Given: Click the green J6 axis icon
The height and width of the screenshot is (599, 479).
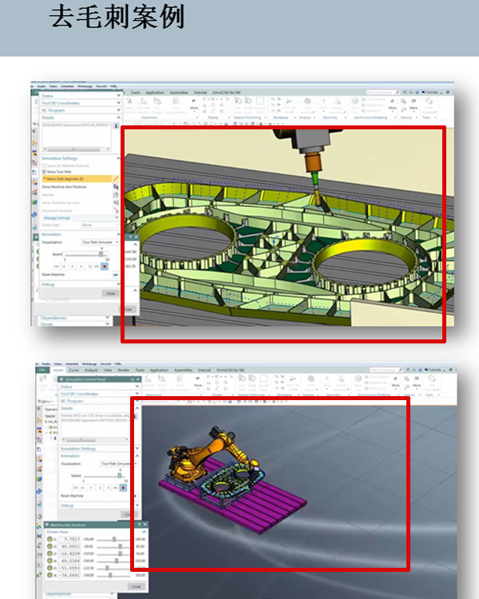Looking at the screenshot, I should tap(49, 574).
